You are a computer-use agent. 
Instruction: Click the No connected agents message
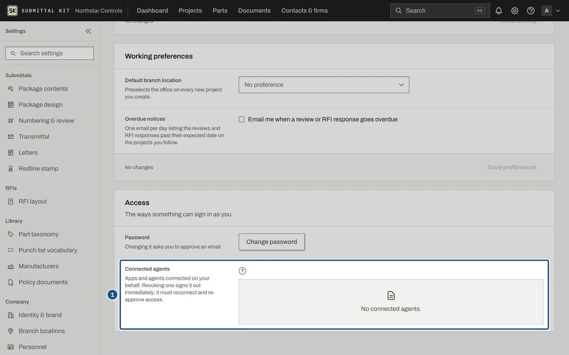coord(391,309)
